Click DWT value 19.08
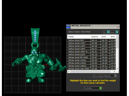 (x=105, y=57)
